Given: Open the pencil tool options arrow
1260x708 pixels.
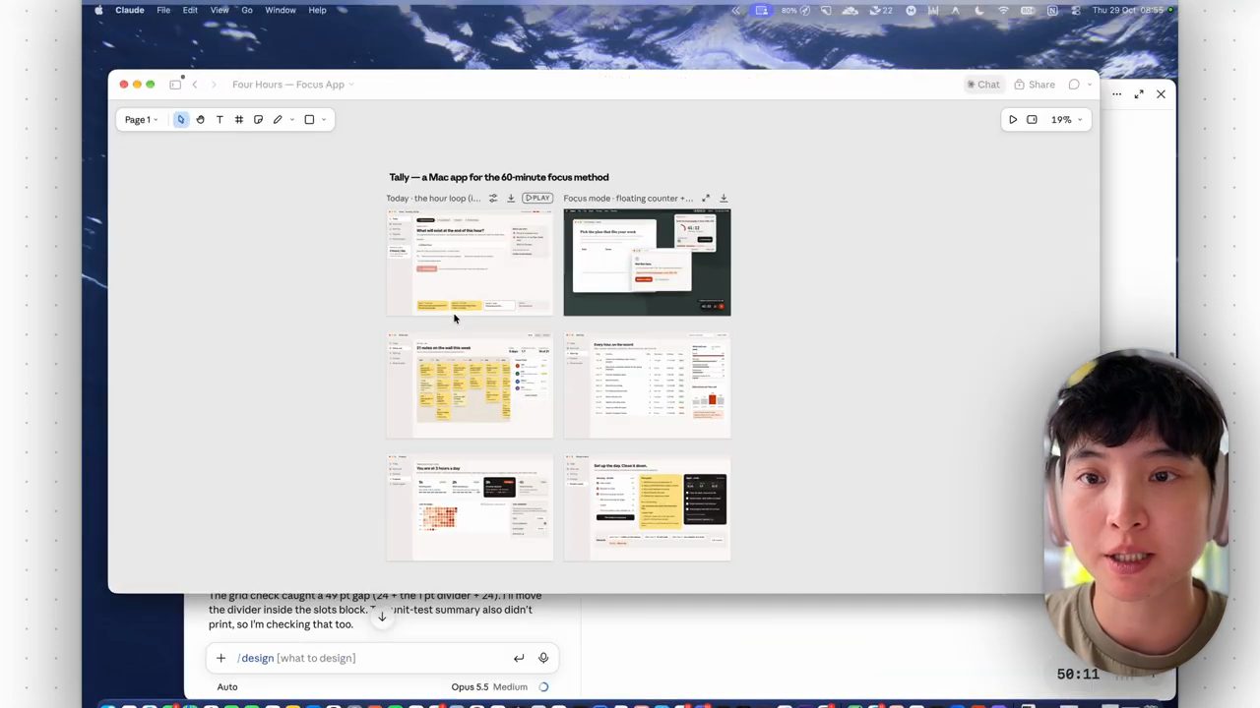Looking at the screenshot, I should (x=291, y=120).
